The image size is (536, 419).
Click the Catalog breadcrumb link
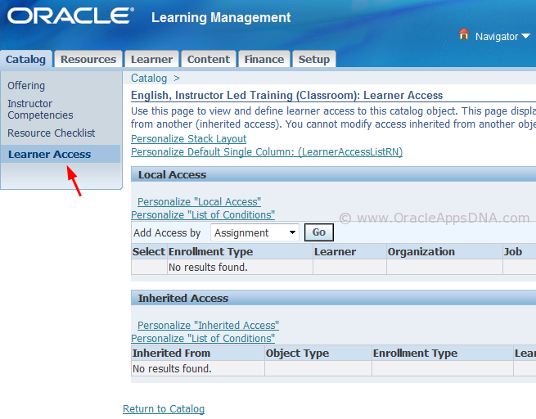tap(149, 79)
